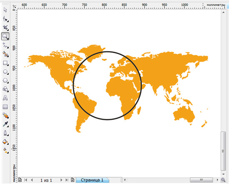Select the Table tool
The width and height of the screenshot is (229, 184).
pos(5,107)
